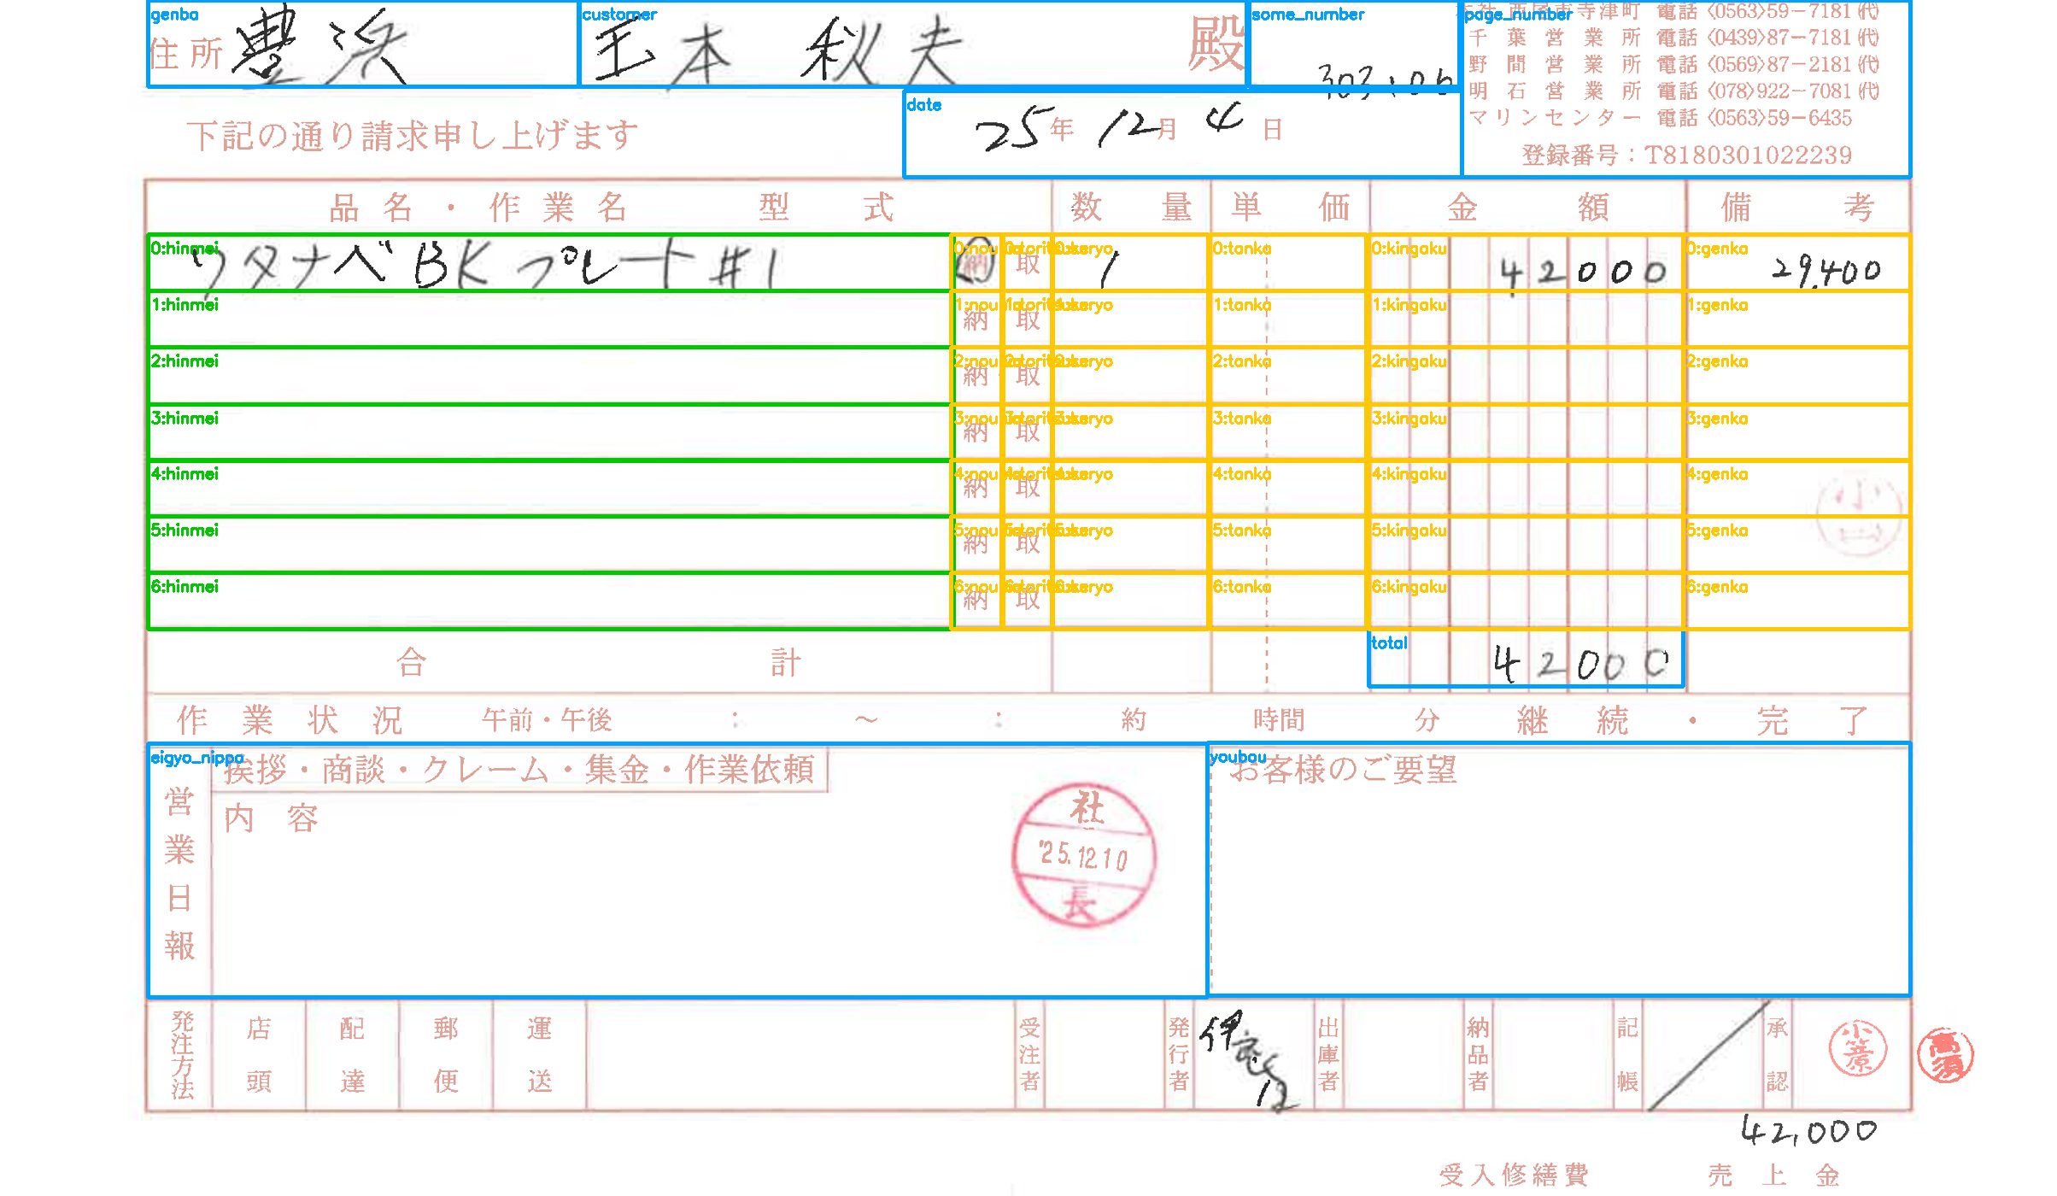2057x1196 pixels.
Task: Click the red 社長 date stamp 25.12.10
Action: 1085,855
